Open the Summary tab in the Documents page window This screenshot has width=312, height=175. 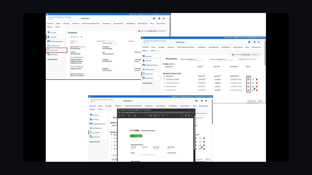pos(151,56)
